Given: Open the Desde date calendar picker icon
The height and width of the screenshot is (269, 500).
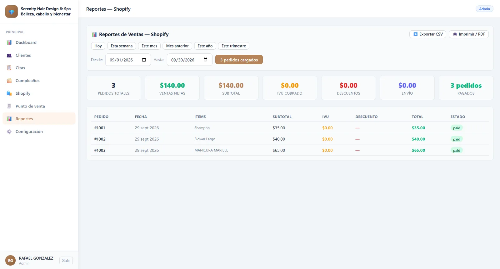Looking at the screenshot, I should 144,60.
